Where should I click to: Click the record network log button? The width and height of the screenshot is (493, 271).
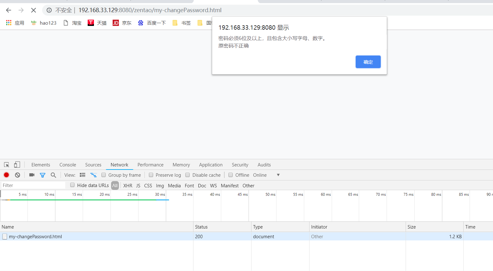point(7,175)
